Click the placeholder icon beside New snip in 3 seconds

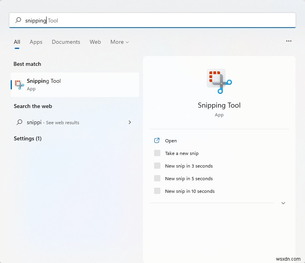coord(157,166)
